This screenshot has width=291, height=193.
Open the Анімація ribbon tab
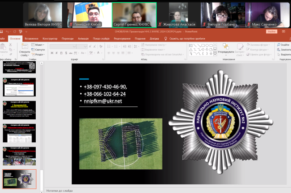tap(83, 38)
